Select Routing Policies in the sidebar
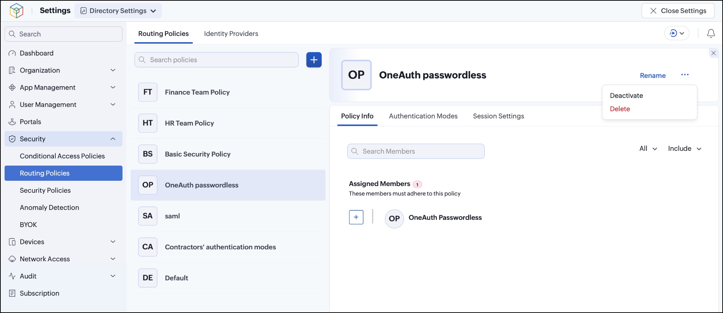The image size is (723, 313). pyautogui.click(x=63, y=173)
